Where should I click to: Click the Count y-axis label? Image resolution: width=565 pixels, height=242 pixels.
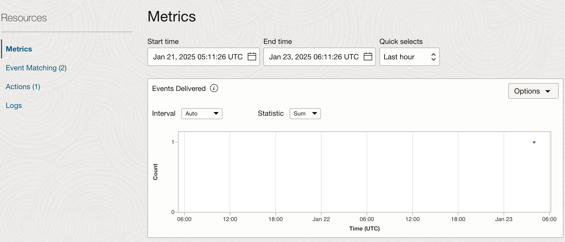tap(155, 172)
